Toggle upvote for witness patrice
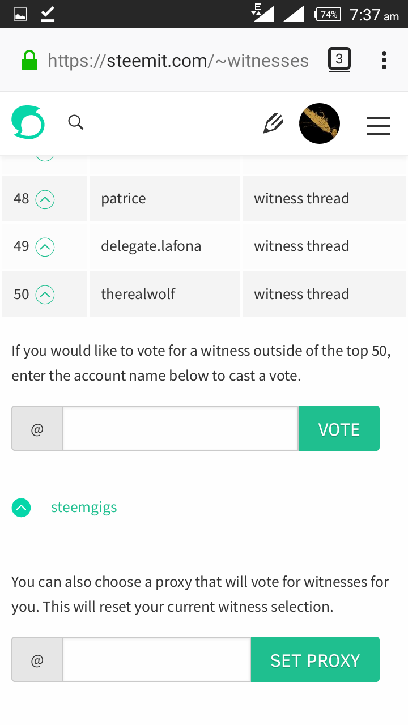The image size is (408, 725). pyautogui.click(x=45, y=199)
